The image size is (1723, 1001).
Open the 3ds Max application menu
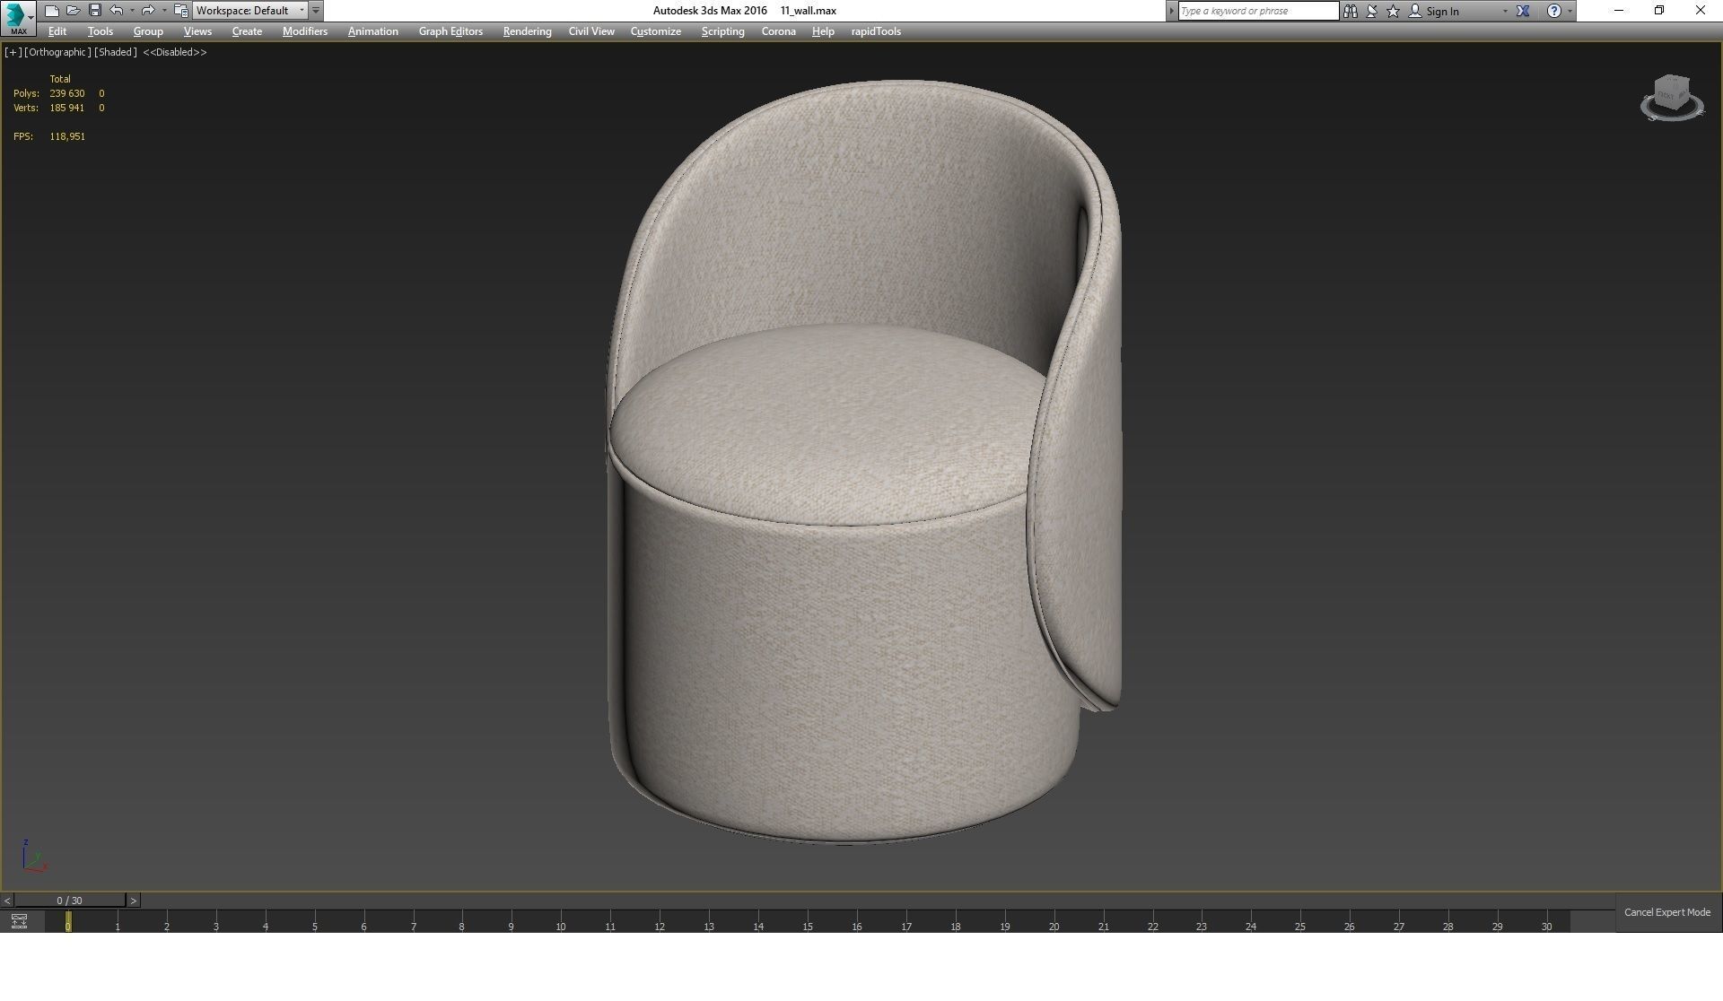coord(18,17)
